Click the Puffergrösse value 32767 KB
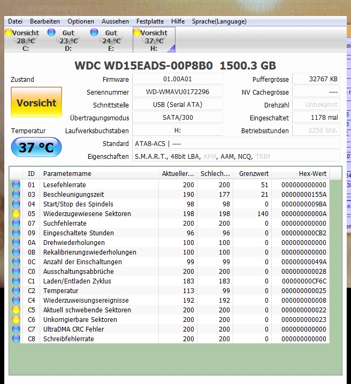Viewport: 351px width, 384px height. pyautogui.click(x=316, y=79)
